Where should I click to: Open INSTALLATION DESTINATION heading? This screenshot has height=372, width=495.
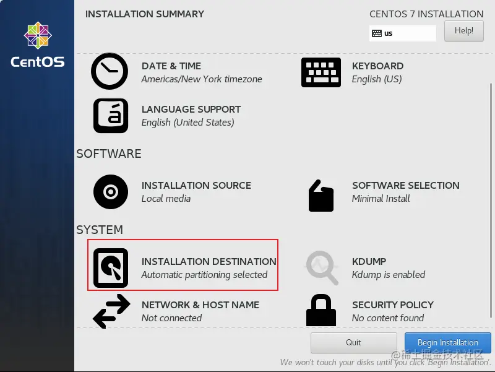(x=209, y=261)
